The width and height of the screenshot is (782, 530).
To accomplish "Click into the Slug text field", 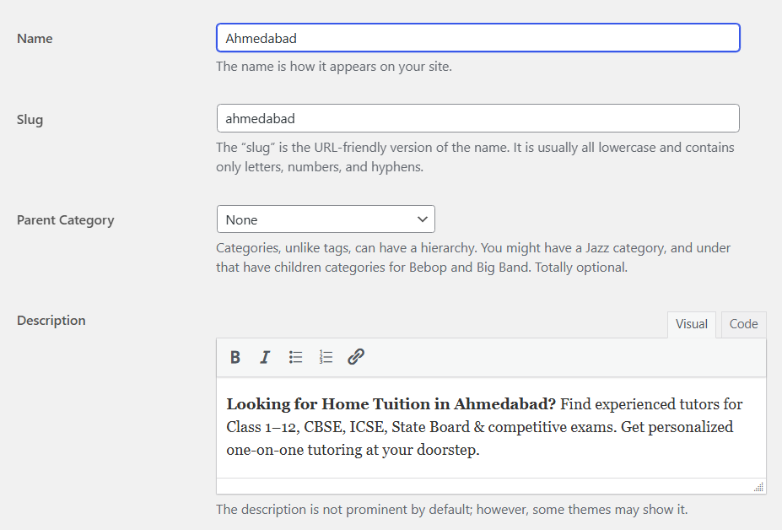I will 477,118.
